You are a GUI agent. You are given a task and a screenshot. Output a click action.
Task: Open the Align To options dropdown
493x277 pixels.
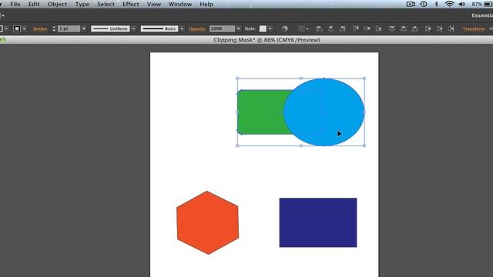303,28
